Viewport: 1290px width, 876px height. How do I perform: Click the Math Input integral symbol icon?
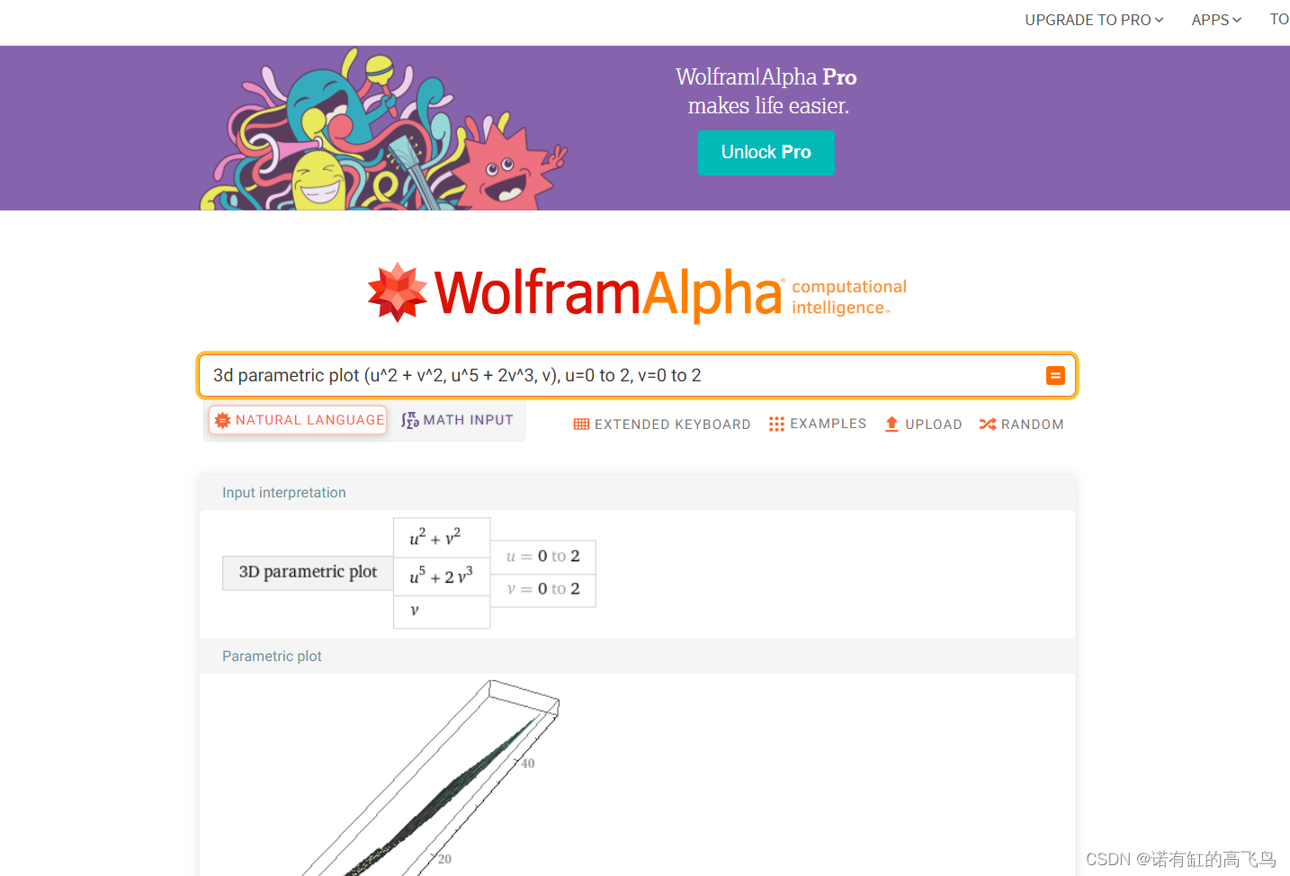coord(410,420)
